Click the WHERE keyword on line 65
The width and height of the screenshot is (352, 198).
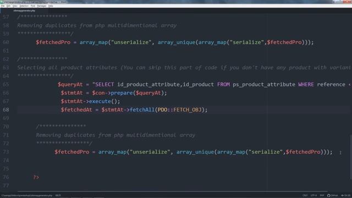click(306, 84)
